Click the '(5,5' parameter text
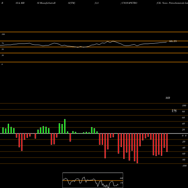The height and width of the screenshot is (188, 188). pos(97,3)
